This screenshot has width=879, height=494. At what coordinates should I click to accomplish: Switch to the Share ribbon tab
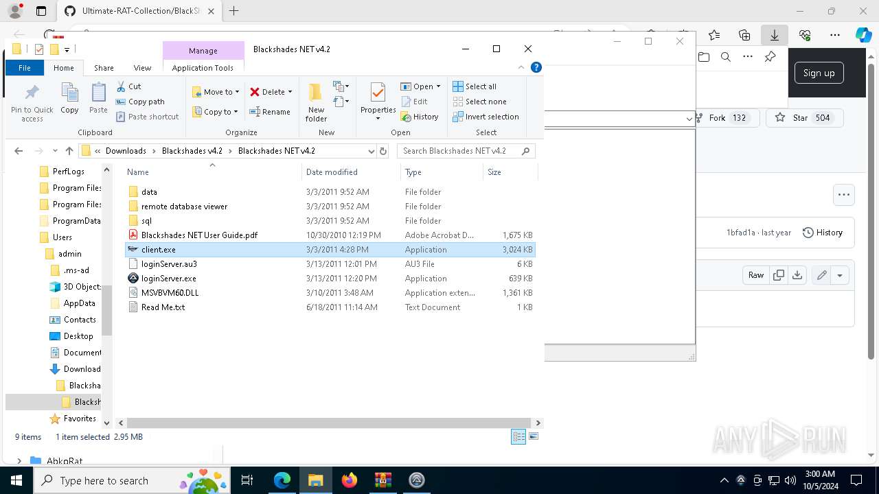104,68
